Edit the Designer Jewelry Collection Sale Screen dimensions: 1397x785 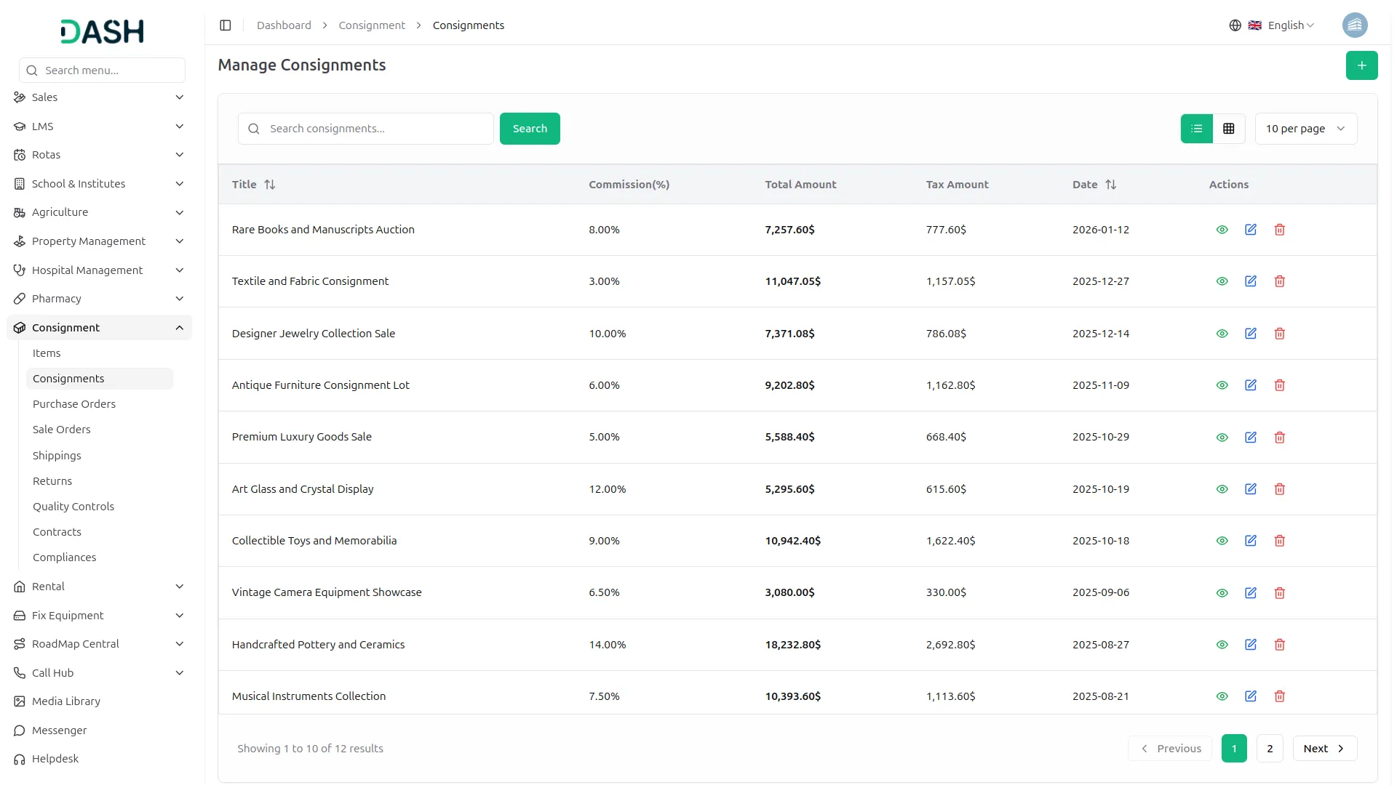click(x=1251, y=333)
